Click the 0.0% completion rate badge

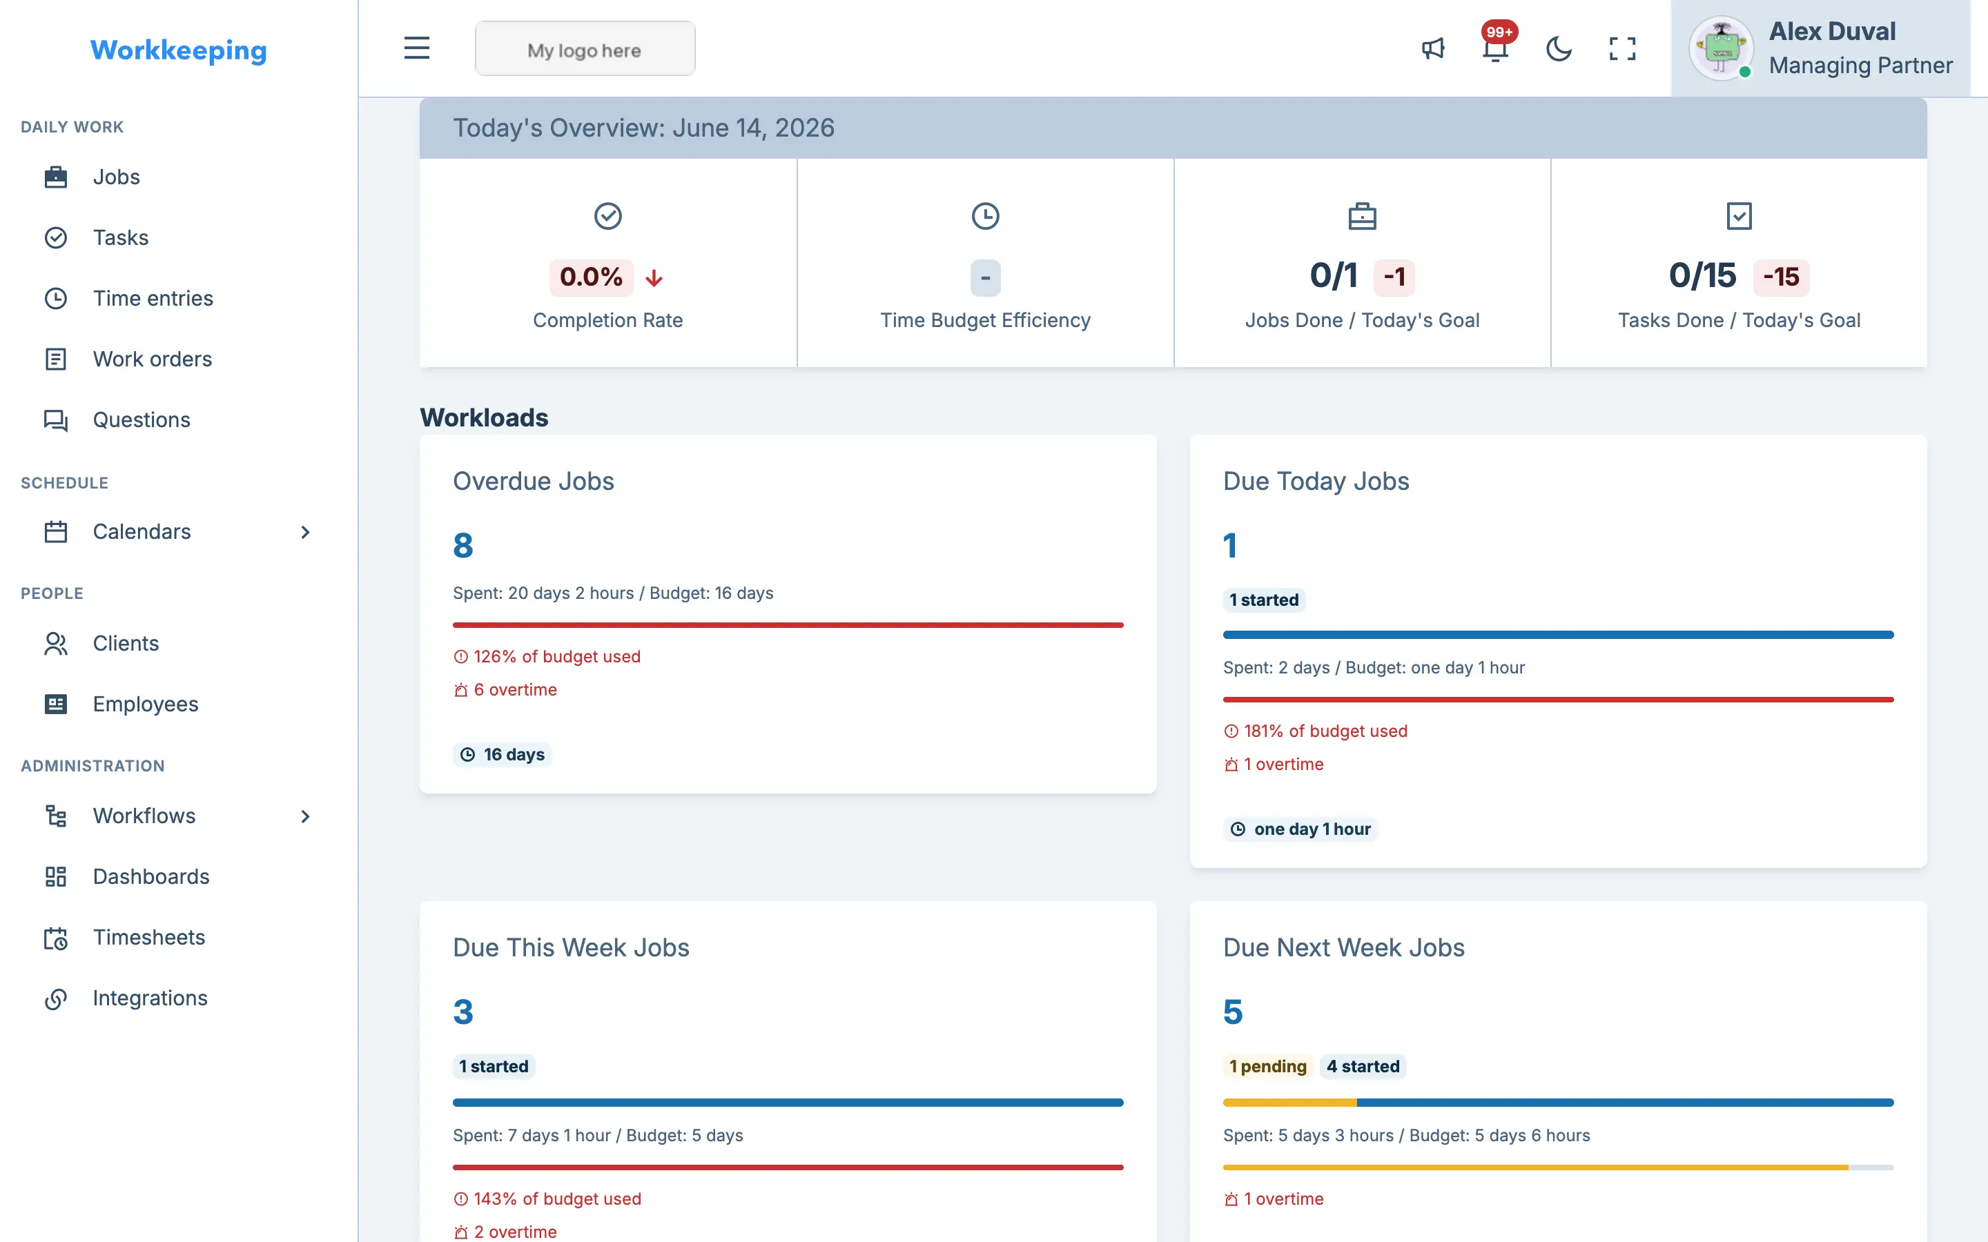[592, 277]
